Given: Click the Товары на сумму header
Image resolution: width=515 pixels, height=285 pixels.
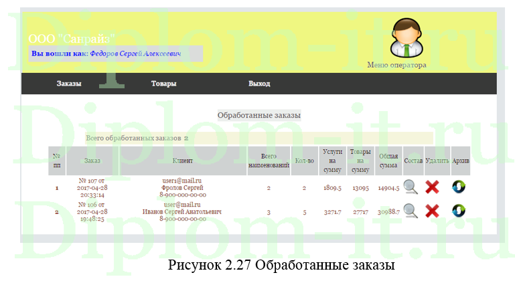Looking at the screenshot, I should point(360,161).
